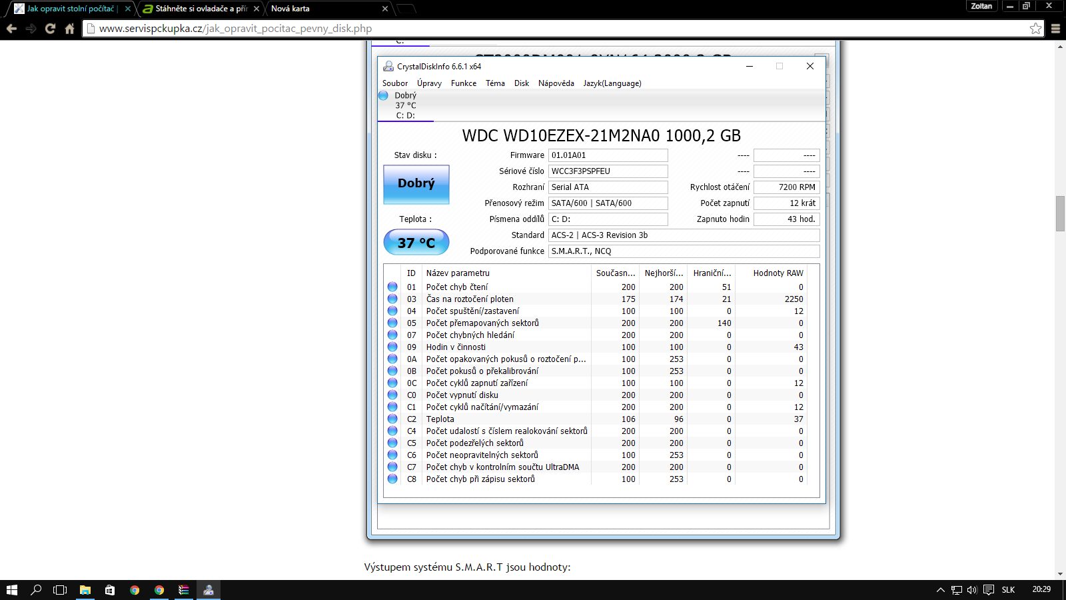Switch to the "Stáhněte si ovladače" tab

pyautogui.click(x=200, y=9)
